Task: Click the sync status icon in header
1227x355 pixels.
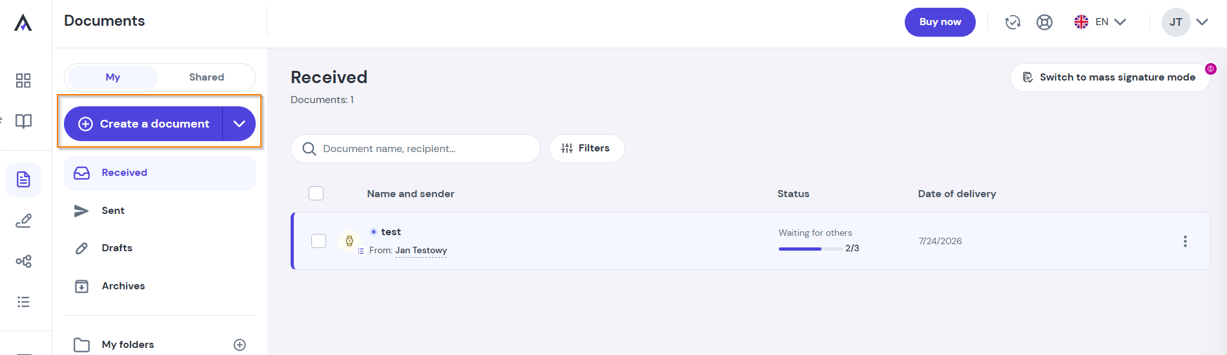Action: coord(1013,22)
